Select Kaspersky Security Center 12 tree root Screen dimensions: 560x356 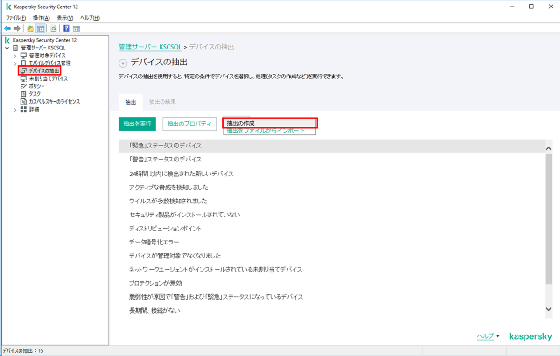[x=45, y=40]
